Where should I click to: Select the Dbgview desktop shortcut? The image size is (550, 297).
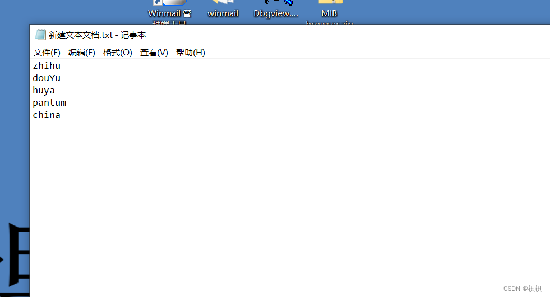pyautogui.click(x=276, y=10)
